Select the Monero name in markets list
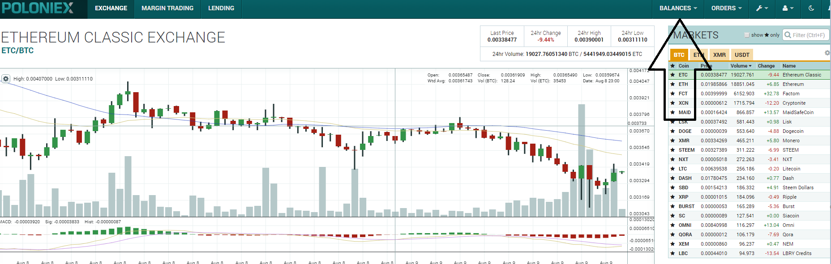This screenshot has height=264, width=831. pyautogui.click(x=791, y=141)
